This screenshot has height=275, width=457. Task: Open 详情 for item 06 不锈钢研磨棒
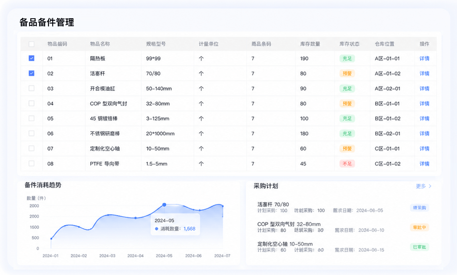(x=424, y=134)
